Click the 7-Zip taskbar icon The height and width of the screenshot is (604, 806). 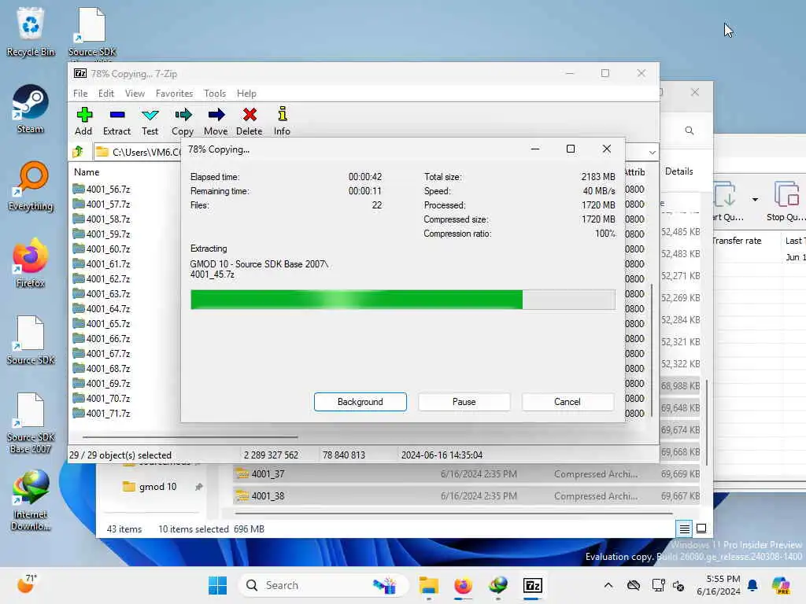point(533,585)
